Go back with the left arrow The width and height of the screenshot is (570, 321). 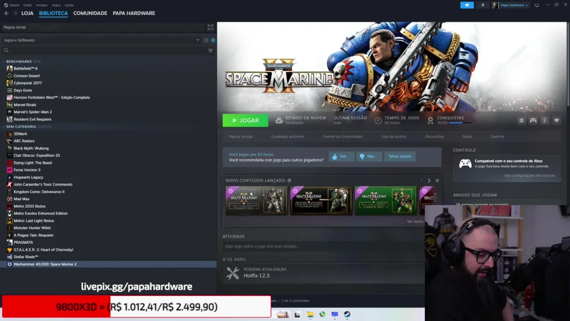coord(6,13)
